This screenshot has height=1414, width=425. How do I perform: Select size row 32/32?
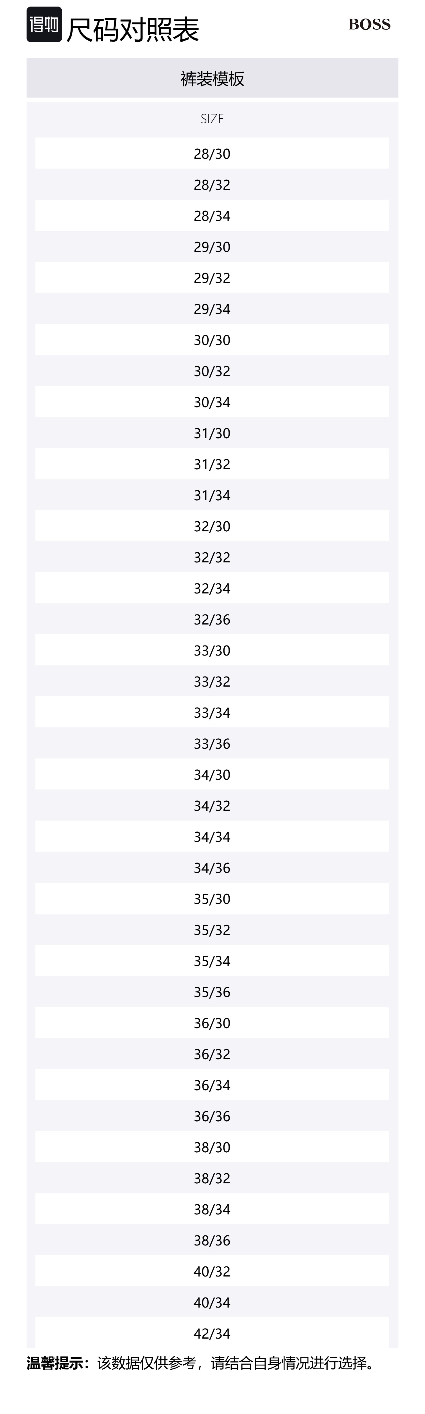(x=212, y=557)
